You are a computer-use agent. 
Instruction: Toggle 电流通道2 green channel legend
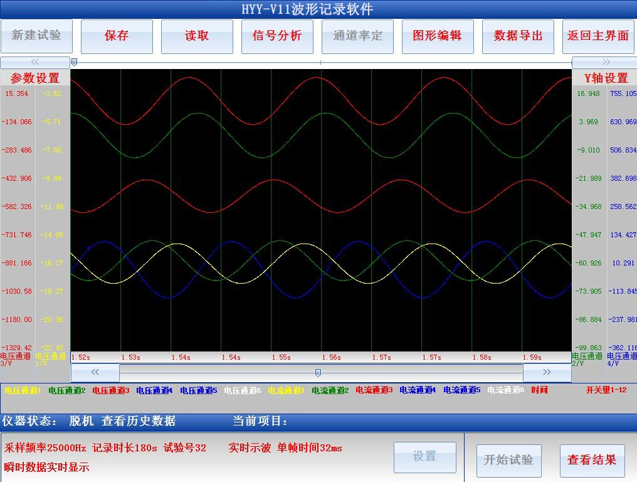click(x=330, y=390)
